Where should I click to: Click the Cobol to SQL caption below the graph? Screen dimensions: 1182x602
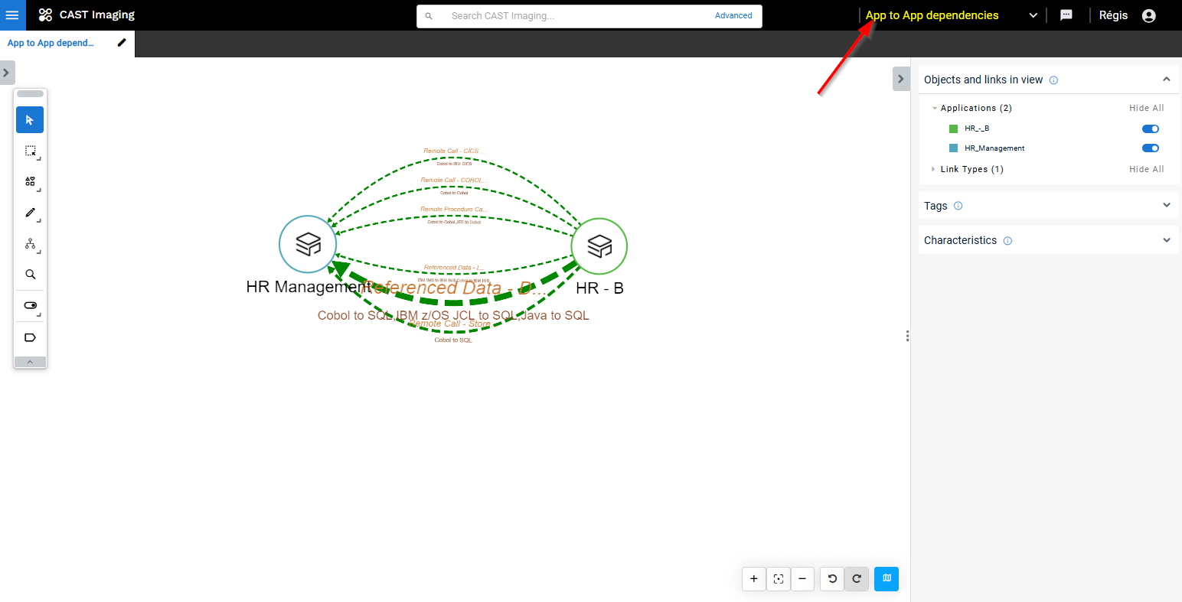[x=453, y=340]
